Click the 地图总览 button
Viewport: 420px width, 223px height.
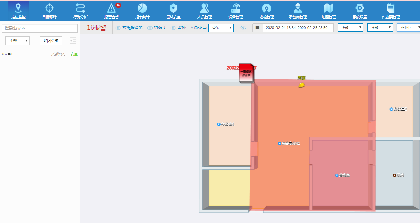pos(51,41)
